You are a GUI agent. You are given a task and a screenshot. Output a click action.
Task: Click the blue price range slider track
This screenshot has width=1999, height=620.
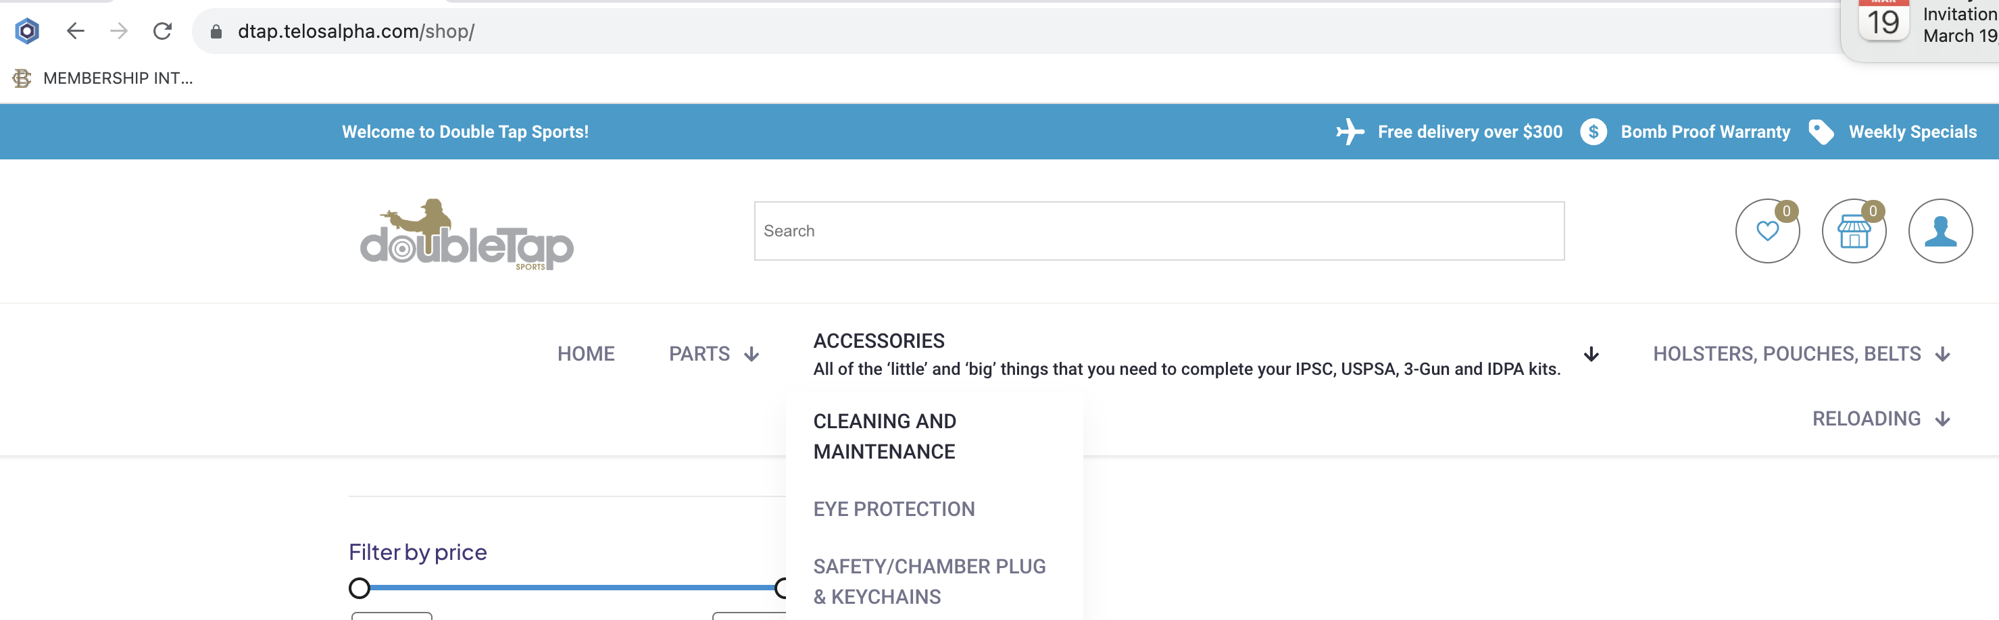570,588
